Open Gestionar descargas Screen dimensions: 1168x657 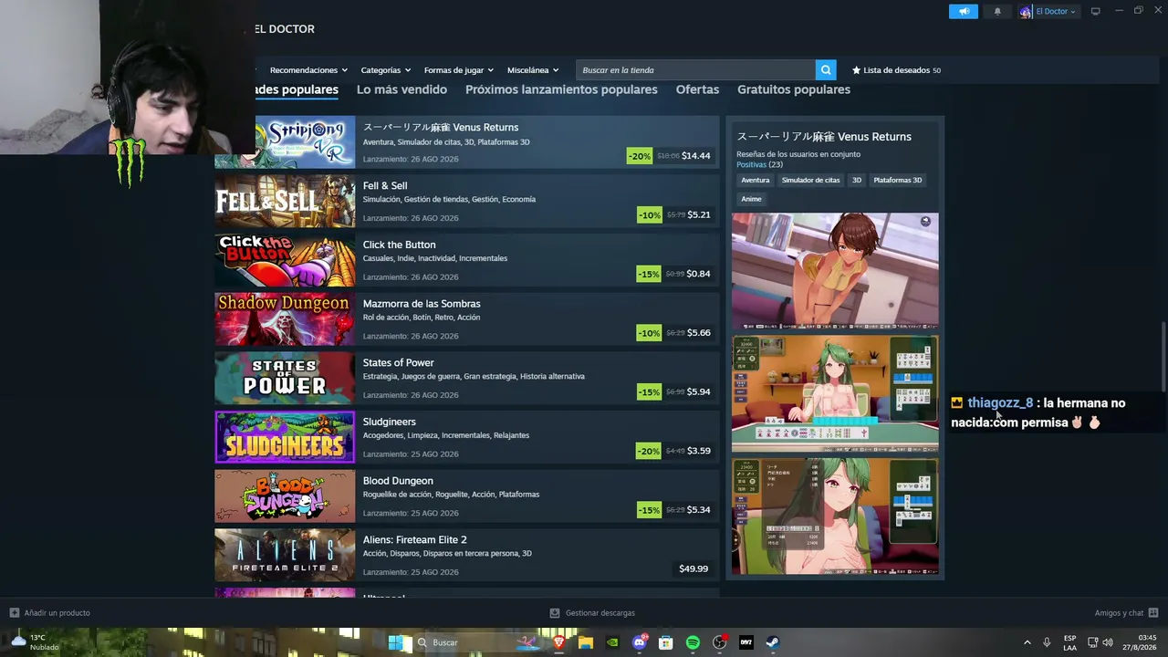point(592,613)
